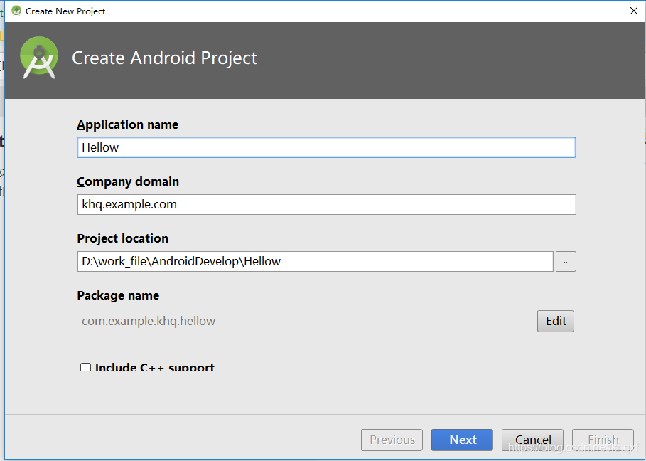Click the Project location input box
Viewport: 646px width, 461px height.
coord(315,261)
